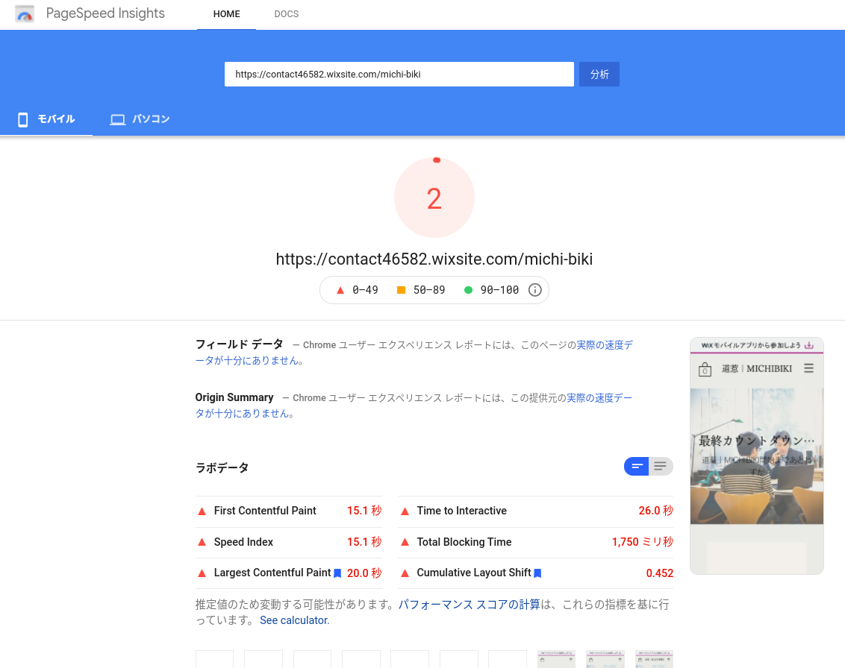
Task: Click the mobile page screenshot preview
Action: (x=757, y=456)
